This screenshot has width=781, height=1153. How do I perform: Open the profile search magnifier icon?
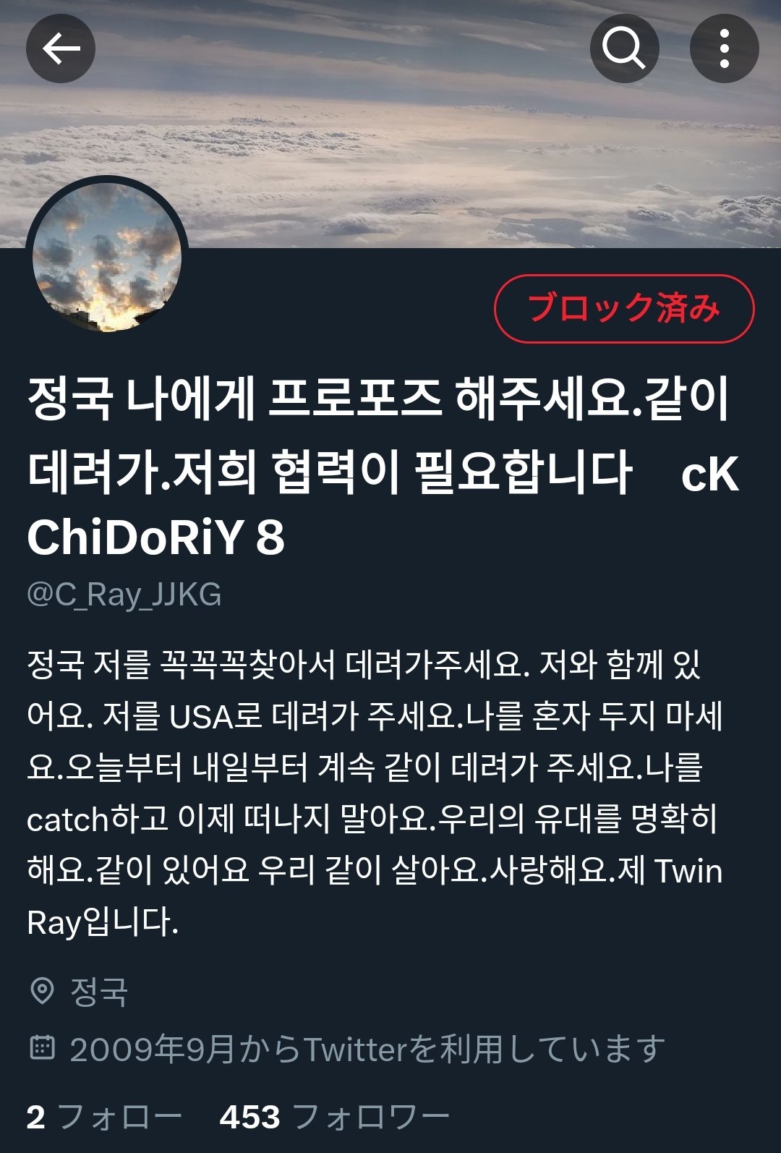pos(624,48)
